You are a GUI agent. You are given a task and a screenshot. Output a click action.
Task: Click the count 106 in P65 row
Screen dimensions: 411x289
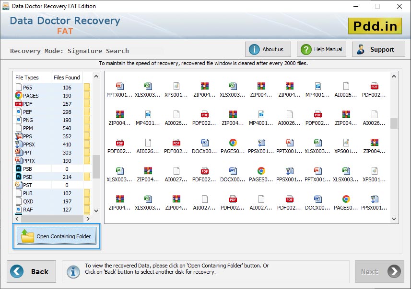pos(67,88)
